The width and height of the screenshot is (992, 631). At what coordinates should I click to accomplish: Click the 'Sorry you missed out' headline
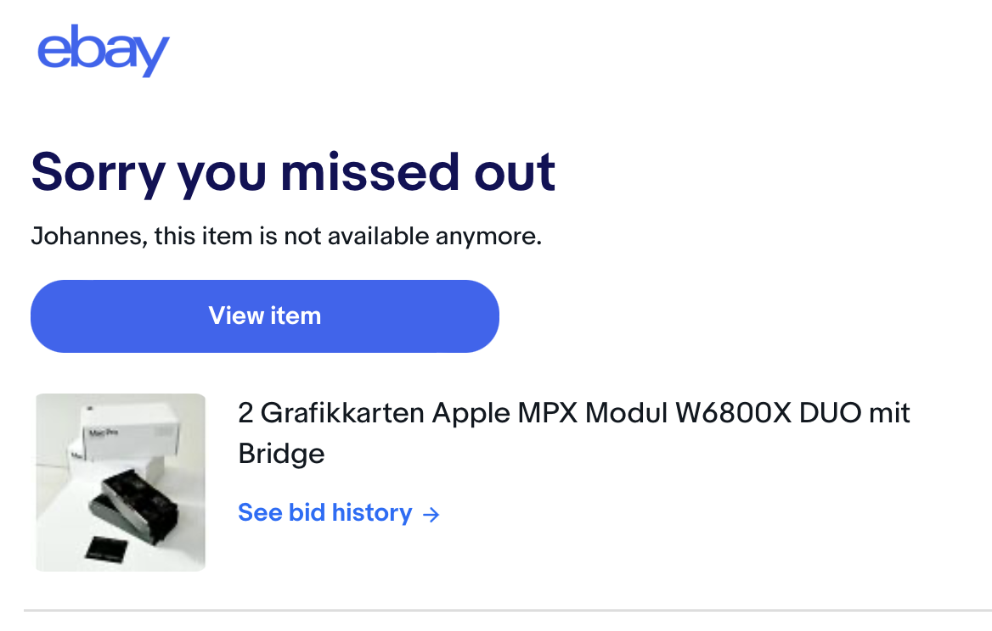[x=292, y=172]
